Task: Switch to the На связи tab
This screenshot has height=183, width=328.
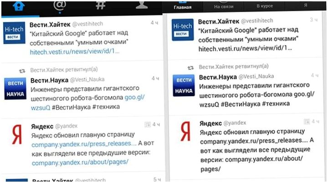Action: pyautogui.click(x=224, y=7)
